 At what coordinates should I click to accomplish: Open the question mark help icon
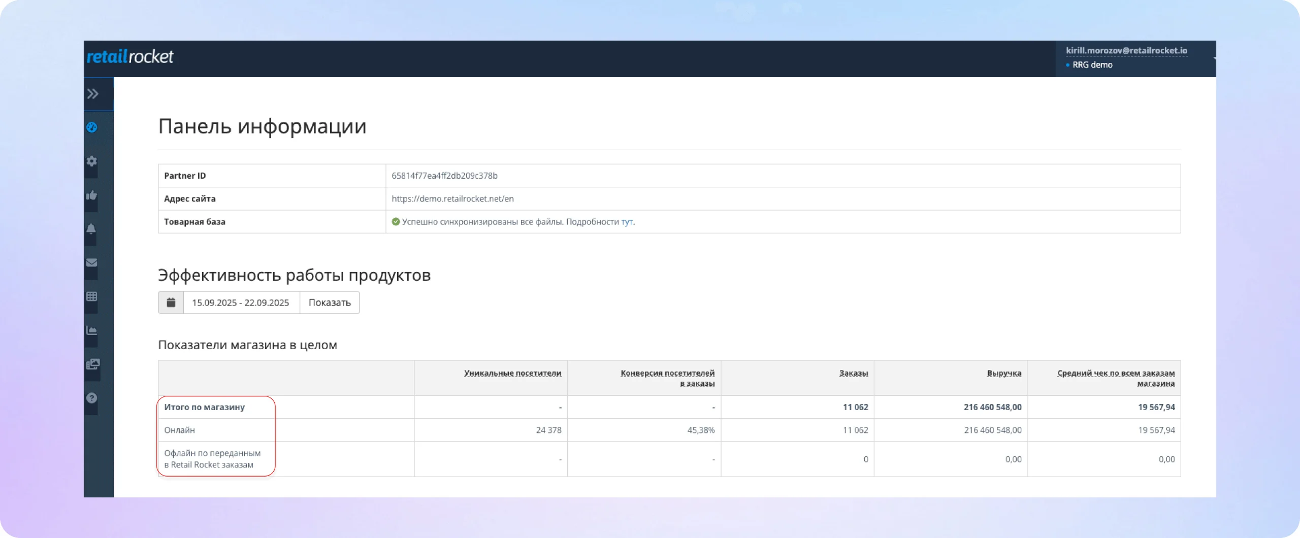(x=92, y=398)
